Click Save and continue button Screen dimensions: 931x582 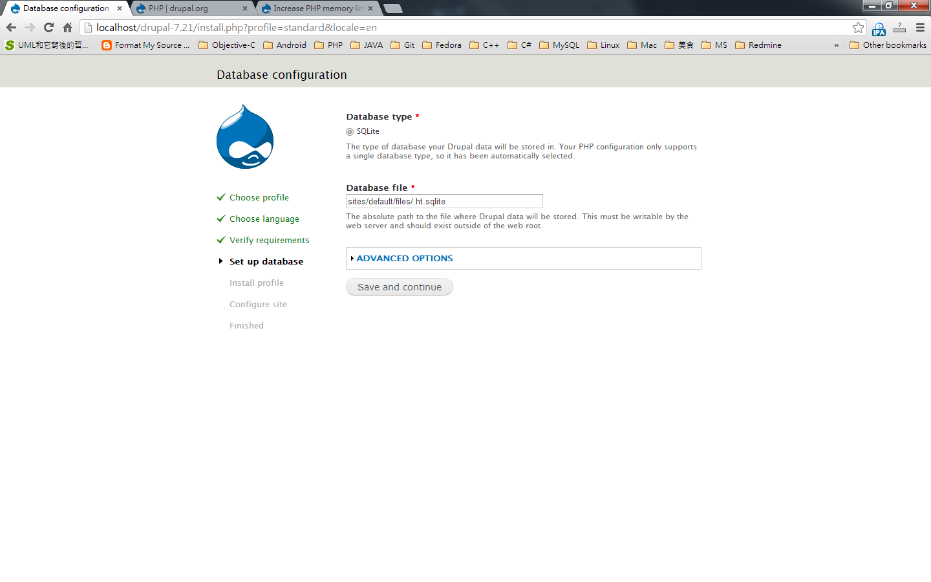coord(400,287)
